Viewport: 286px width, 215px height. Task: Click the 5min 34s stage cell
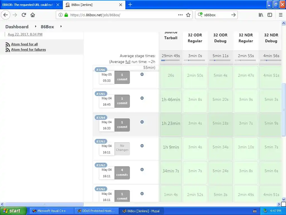click(x=220, y=149)
